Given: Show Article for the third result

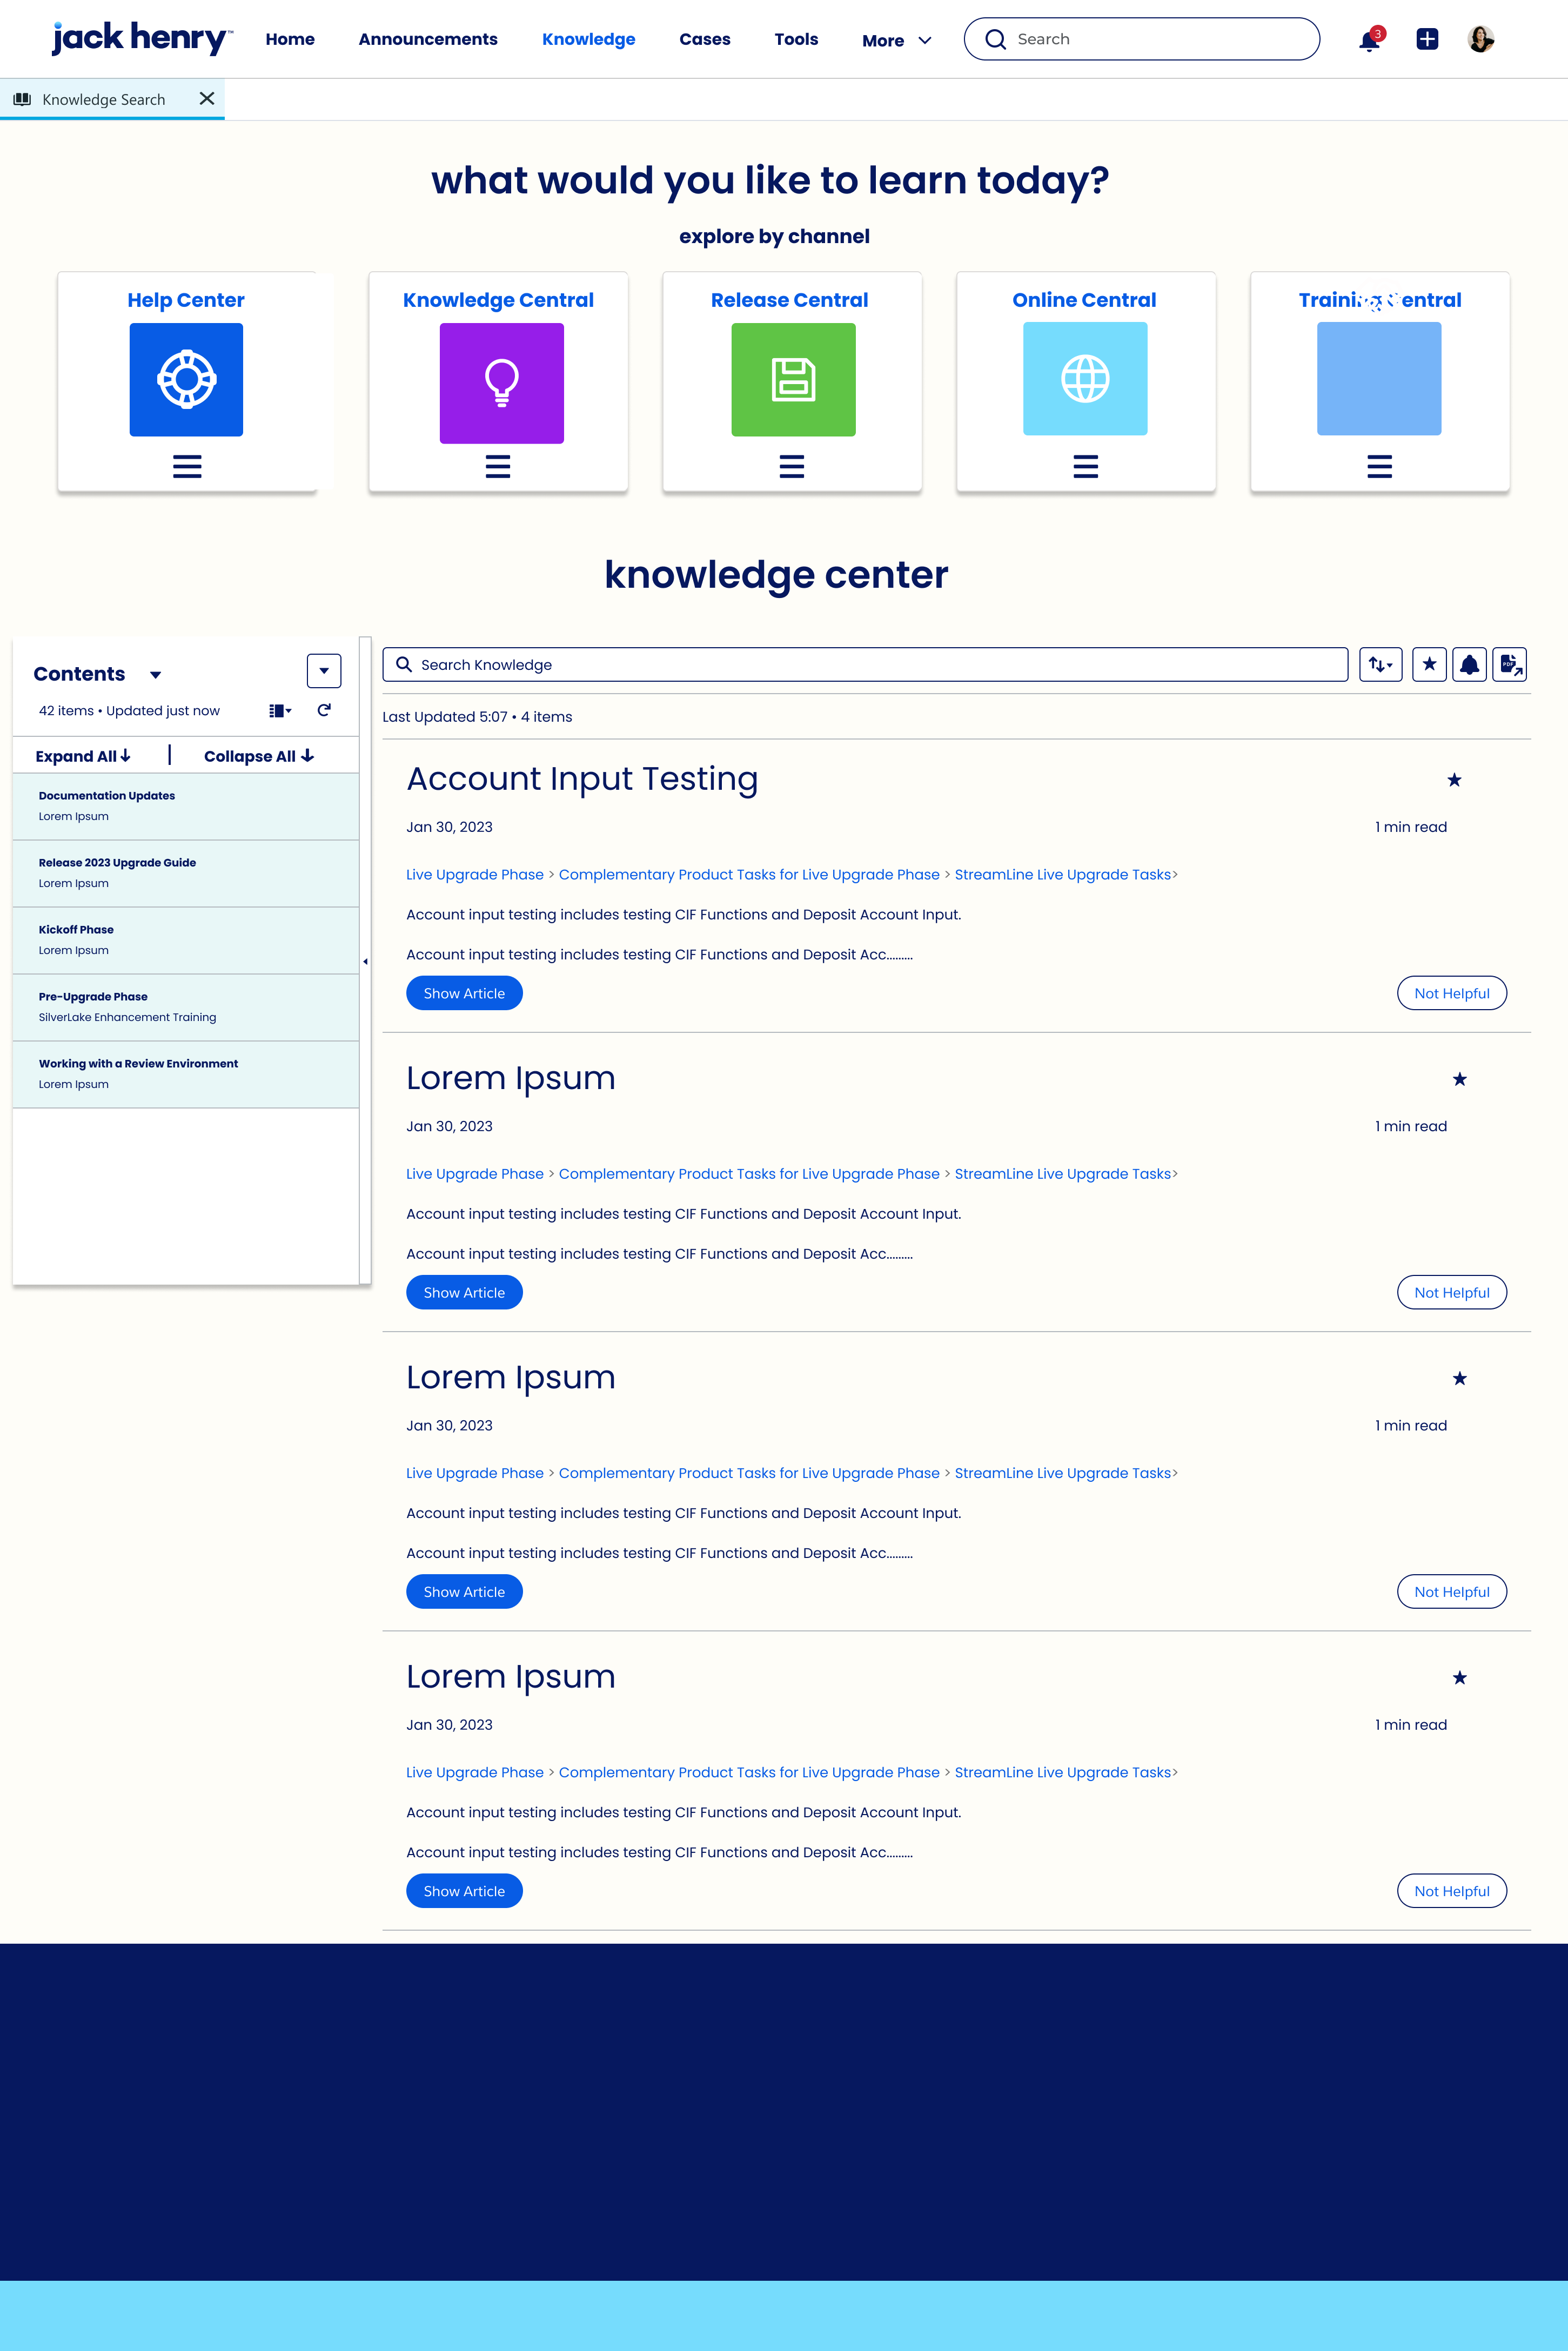Looking at the screenshot, I should click(464, 1593).
